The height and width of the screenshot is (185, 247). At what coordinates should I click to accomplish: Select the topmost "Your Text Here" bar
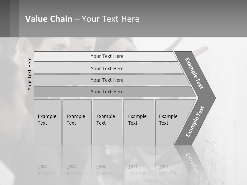coord(107,56)
